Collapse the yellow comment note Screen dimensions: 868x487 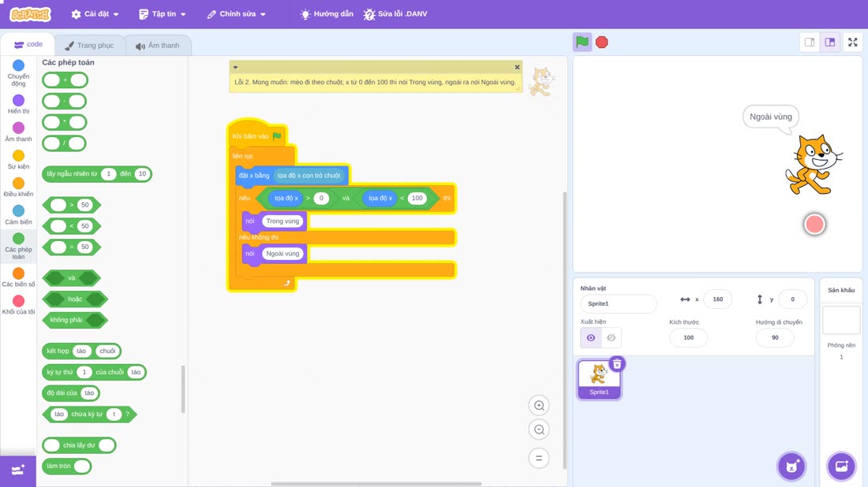(x=235, y=68)
